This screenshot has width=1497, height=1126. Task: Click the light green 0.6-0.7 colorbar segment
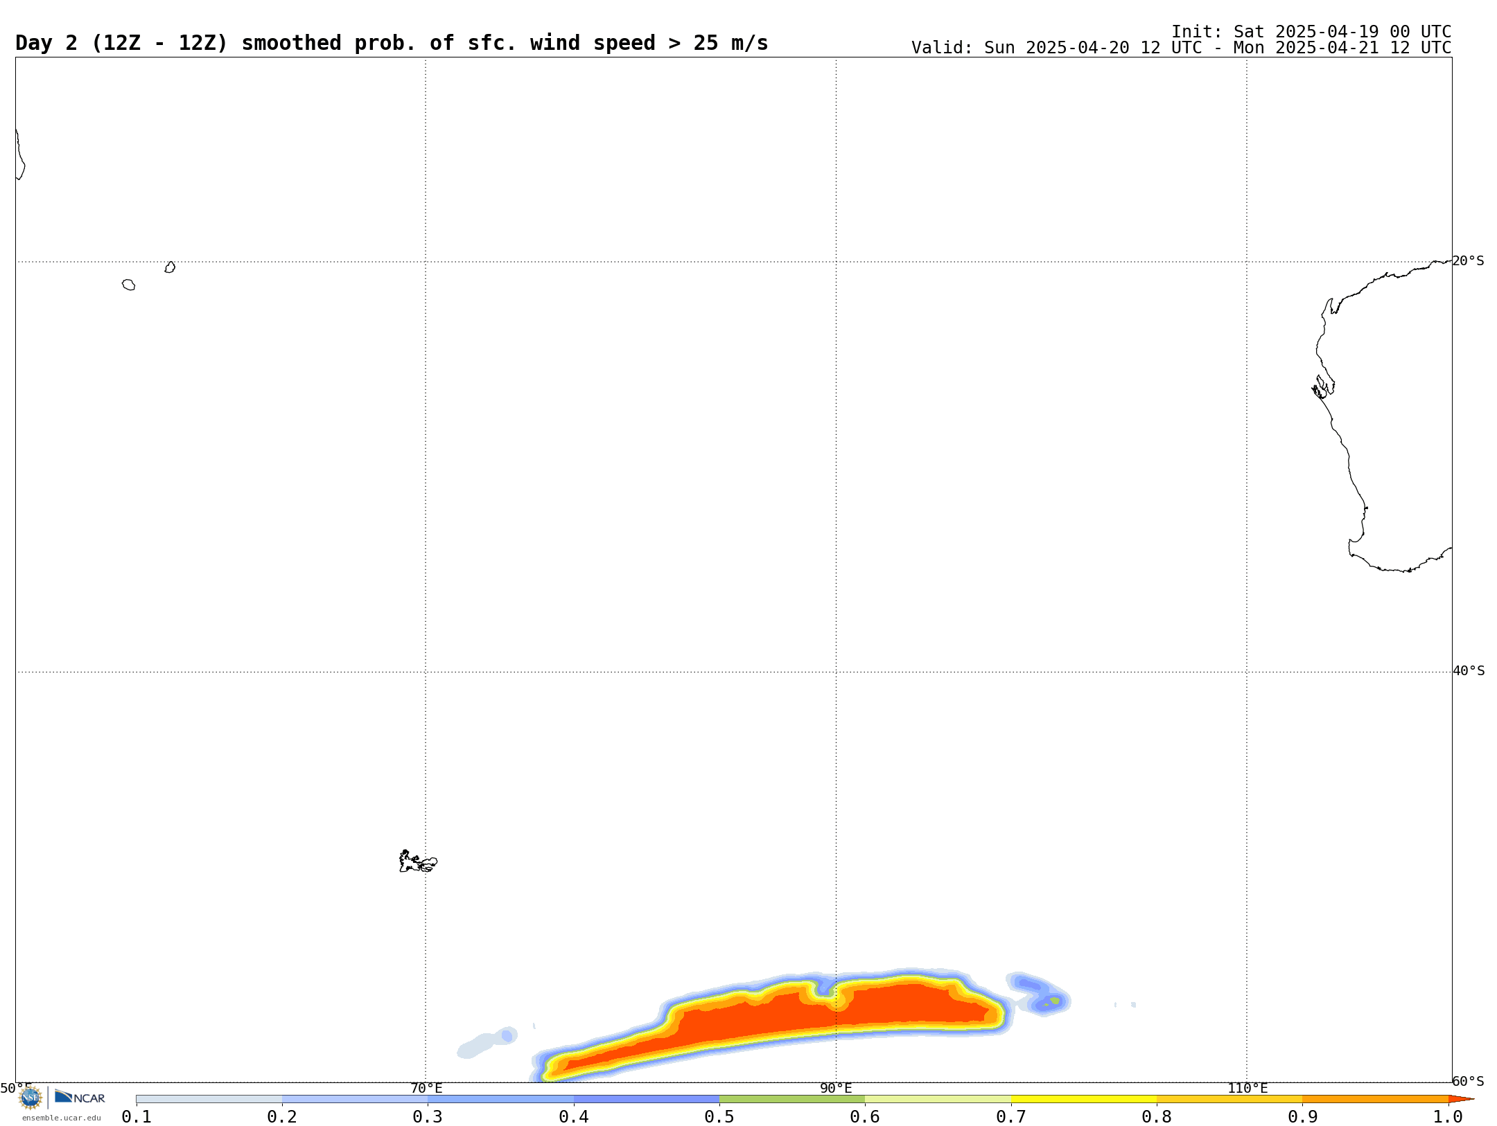click(x=938, y=1099)
